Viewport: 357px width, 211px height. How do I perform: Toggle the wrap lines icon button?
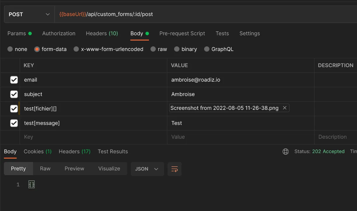pyautogui.click(x=175, y=169)
